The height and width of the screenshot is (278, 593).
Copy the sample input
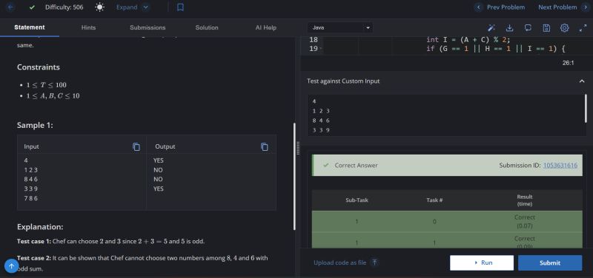[x=136, y=146]
